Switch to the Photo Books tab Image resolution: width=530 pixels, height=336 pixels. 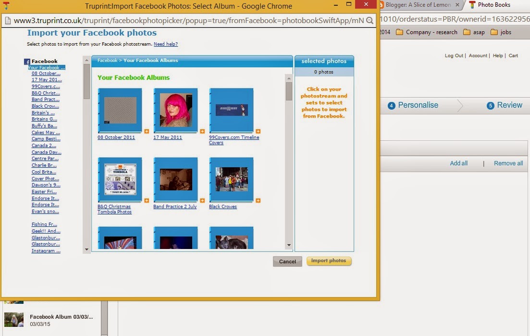(x=494, y=5)
